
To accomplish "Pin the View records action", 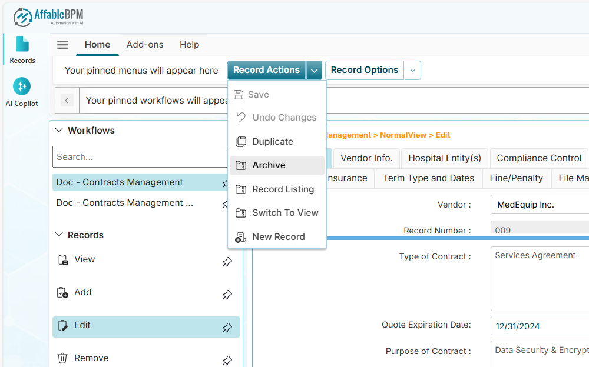I will click(227, 262).
